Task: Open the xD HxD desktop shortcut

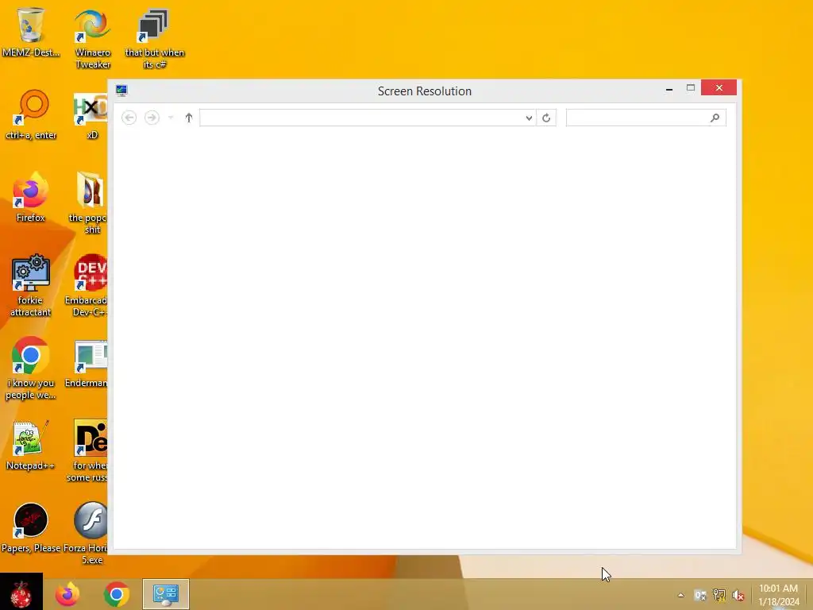Action: click(91, 114)
